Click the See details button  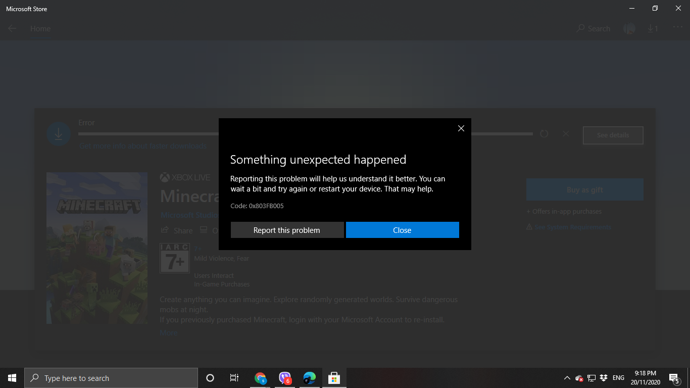tap(613, 135)
